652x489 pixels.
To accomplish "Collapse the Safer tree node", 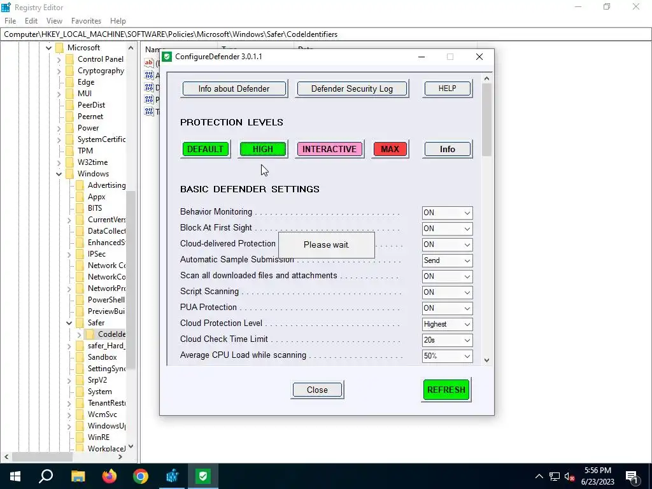I will 69,323.
